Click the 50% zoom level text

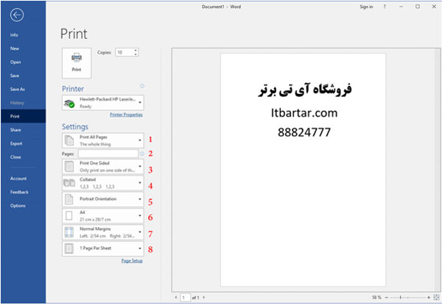click(376, 297)
